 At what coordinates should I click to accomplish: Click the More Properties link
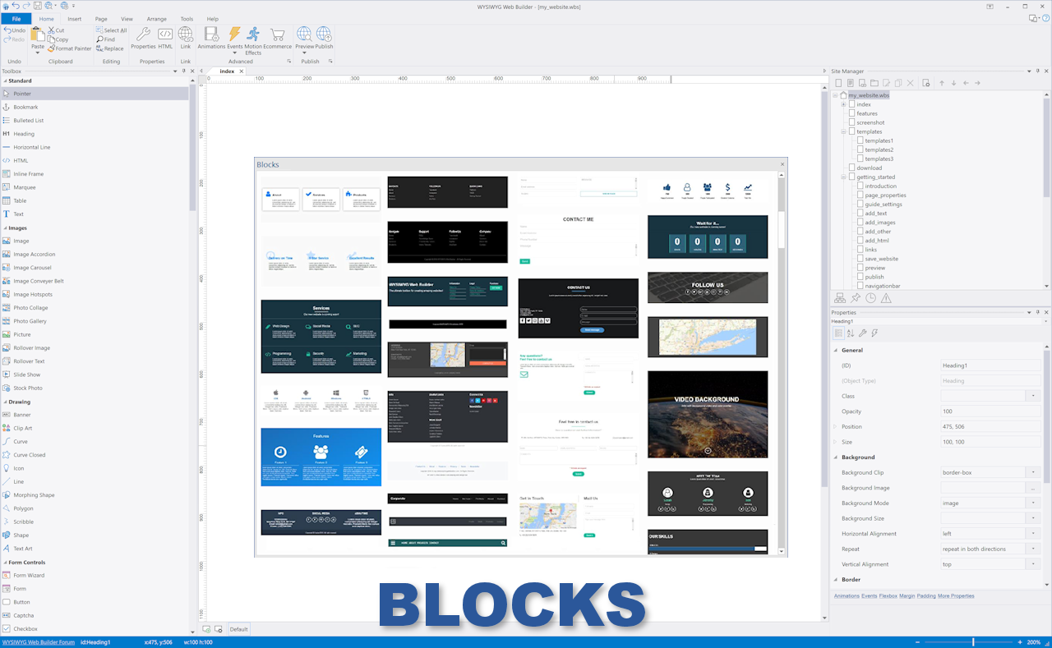click(x=957, y=595)
